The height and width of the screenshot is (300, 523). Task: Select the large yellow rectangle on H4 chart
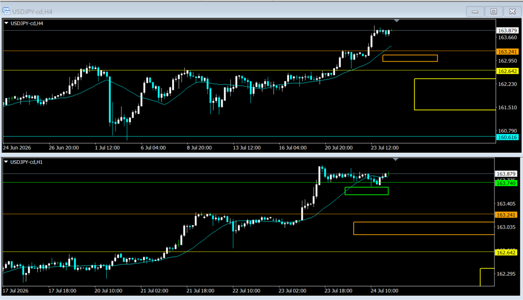455,94
